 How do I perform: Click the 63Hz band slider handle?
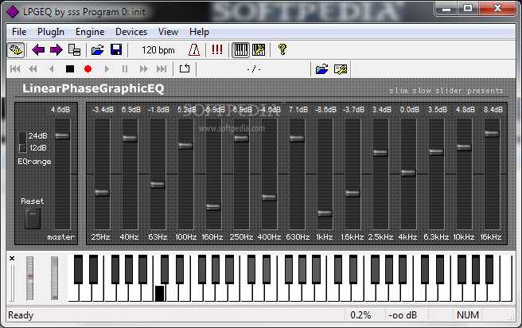tap(158, 185)
